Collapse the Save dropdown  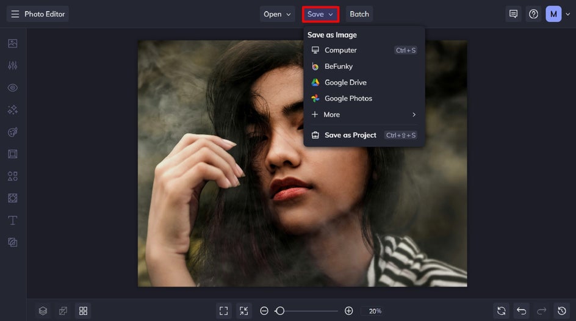pos(320,14)
